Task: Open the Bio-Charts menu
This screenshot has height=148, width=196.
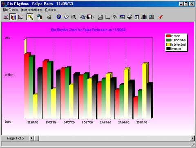Action: 10,10
